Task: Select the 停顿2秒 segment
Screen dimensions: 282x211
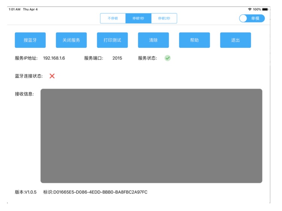Action: coord(164,18)
